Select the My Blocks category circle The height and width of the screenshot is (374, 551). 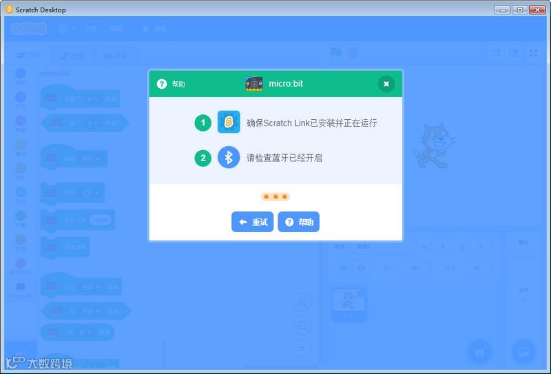coord(21,262)
